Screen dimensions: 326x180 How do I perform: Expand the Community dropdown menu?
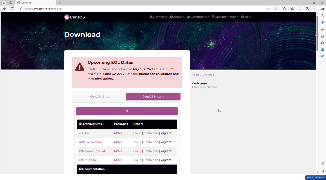coord(198,17)
